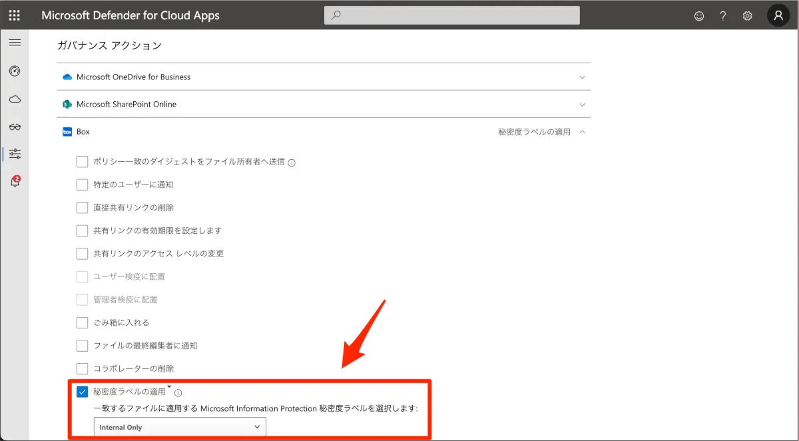Open the investigate glasses icon in sidebar
The height and width of the screenshot is (441, 799).
[x=15, y=127]
